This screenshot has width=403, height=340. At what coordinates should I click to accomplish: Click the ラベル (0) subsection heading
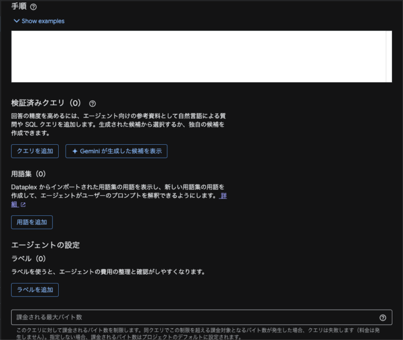29,259
